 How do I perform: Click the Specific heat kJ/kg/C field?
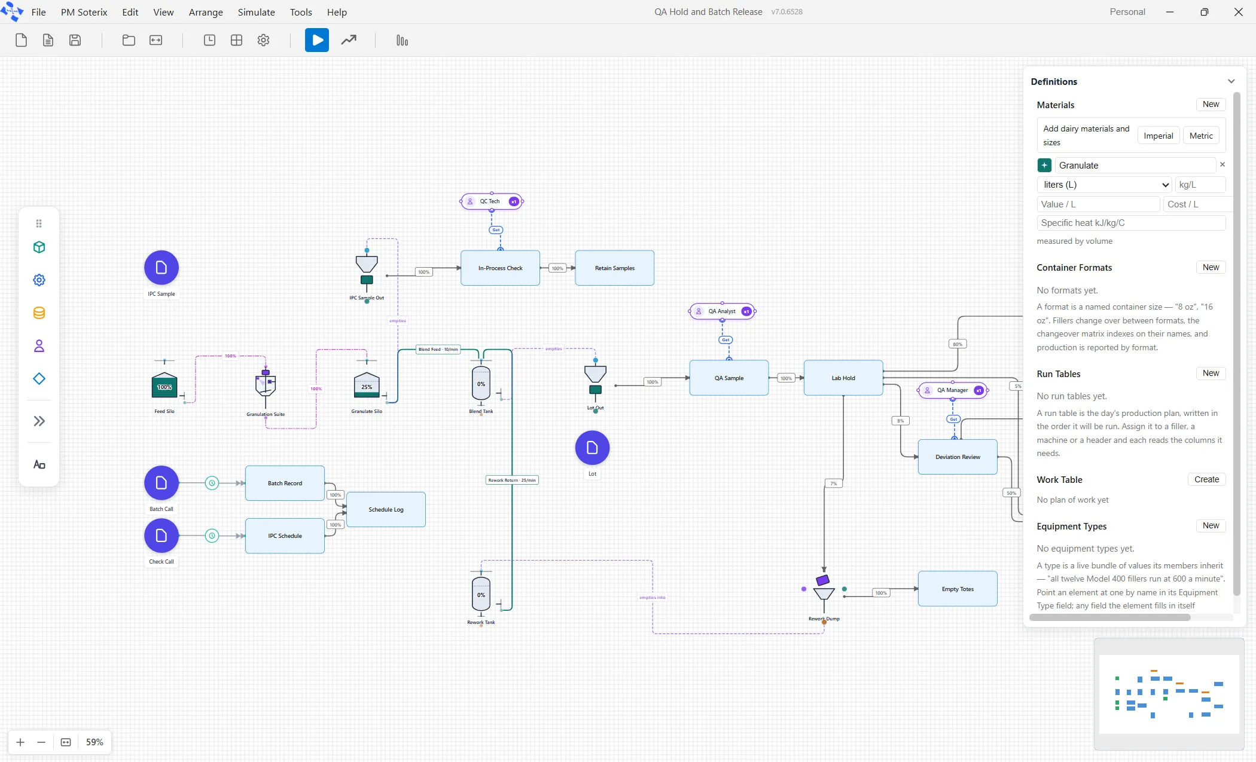tap(1131, 223)
